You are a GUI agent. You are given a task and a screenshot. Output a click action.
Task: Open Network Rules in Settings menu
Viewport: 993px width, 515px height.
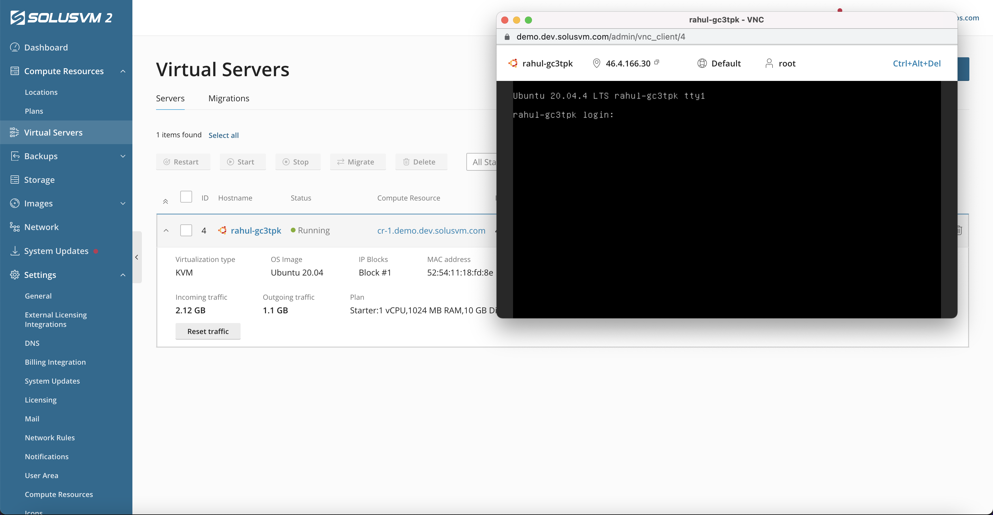coord(50,438)
